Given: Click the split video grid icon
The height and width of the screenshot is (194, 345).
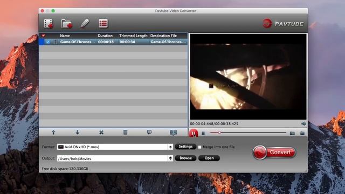Looking at the screenshot, I should coord(173,133).
